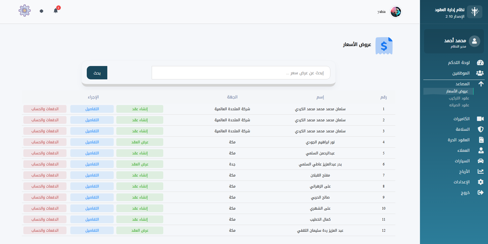The image size is (488, 244).
Task: Click the الموظفين employees icon
Action: [x=480, y=73]
